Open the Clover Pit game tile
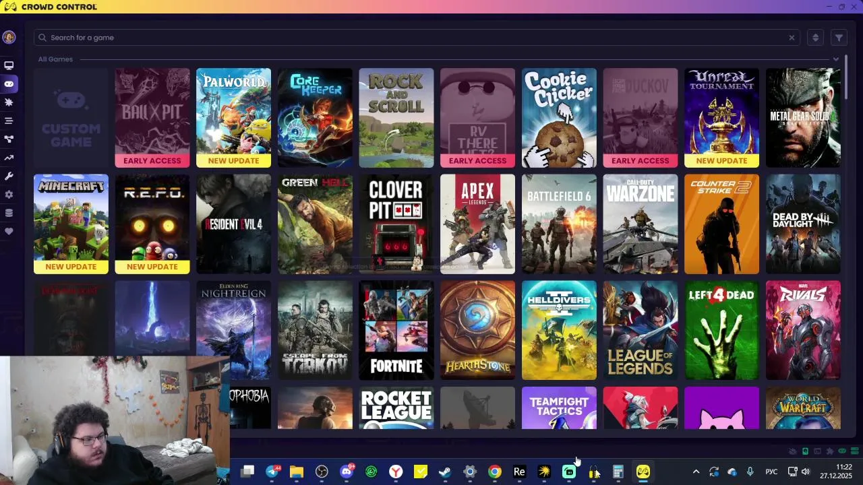The image size is (863, 485). point(396,224)
